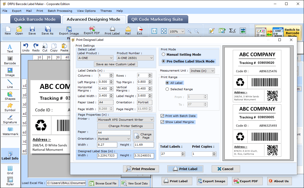Toggle Print with Batch Data checkbox

(x=163, y=116)
